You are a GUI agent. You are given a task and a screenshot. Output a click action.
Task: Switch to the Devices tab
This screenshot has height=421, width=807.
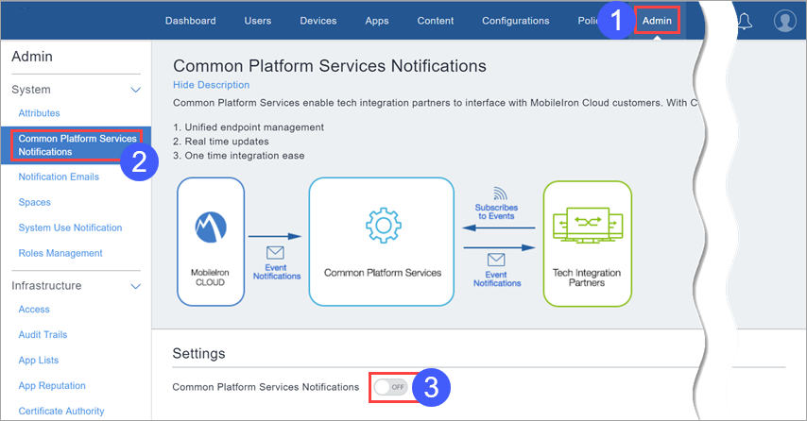click(x=318, y=21)
